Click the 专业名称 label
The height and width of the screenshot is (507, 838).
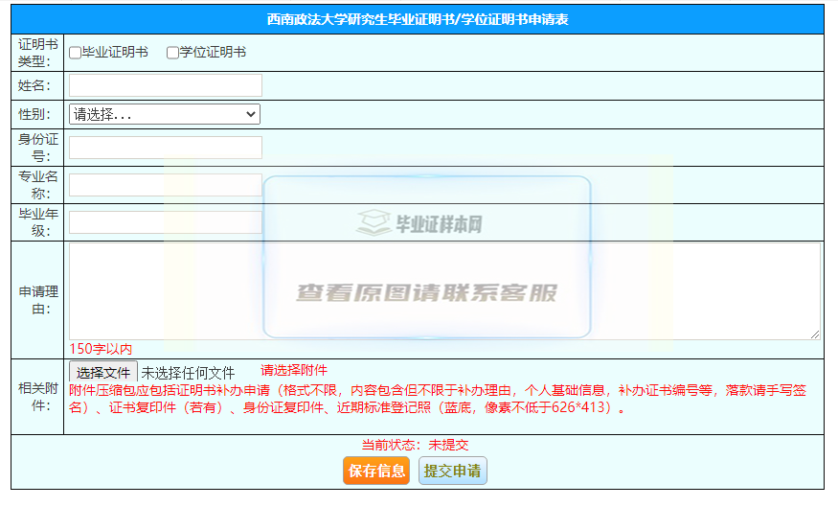point(37,185)
